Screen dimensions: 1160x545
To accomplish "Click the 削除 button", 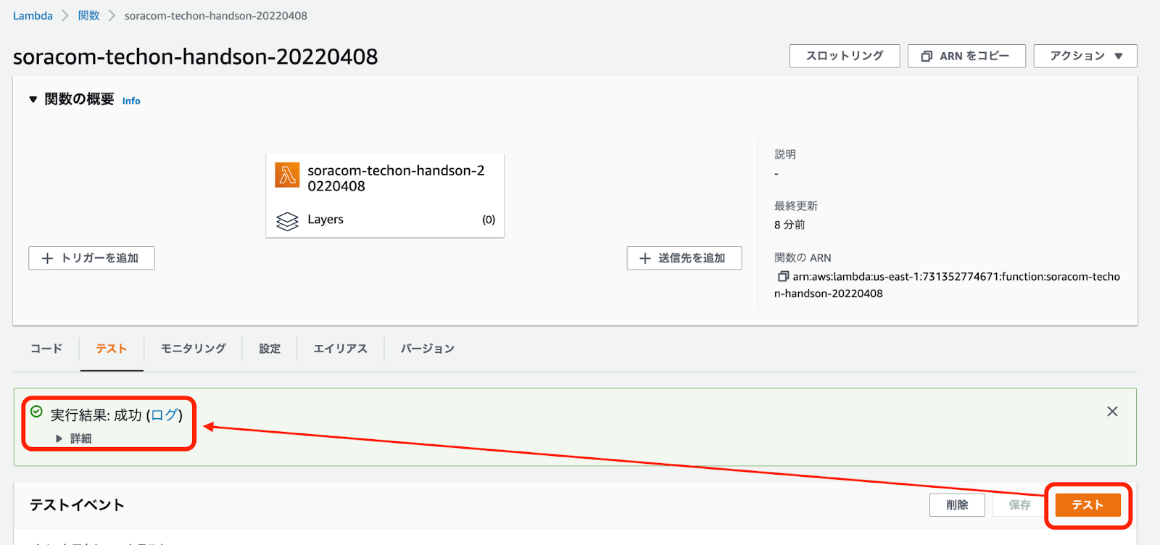I will [957, 505].
